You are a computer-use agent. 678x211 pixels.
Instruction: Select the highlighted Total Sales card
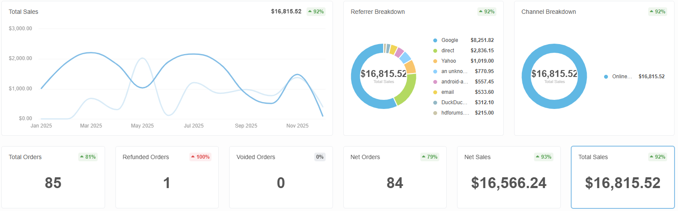pyautogui.click(x=623, y=177)
